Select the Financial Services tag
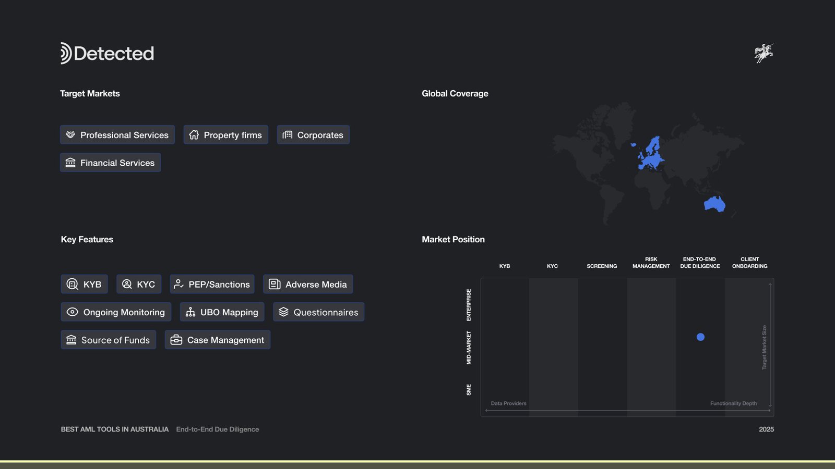835x469 pixels. (111, 163)
